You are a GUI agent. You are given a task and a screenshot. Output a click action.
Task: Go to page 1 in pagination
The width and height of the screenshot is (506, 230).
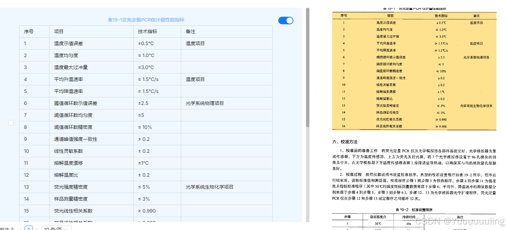click(x=29, y=228)
